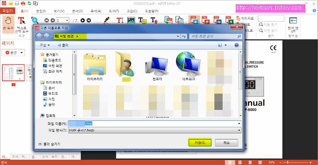The width and height of the screenshot is (318, 165).
Task: Click the text comment (T with note) icon
Action: coord(142,20)
